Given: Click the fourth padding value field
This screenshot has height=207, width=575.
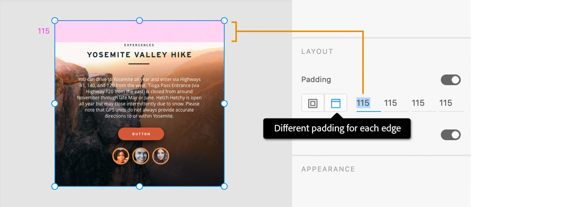Looking at the screenshot, I should coord(446,103).
